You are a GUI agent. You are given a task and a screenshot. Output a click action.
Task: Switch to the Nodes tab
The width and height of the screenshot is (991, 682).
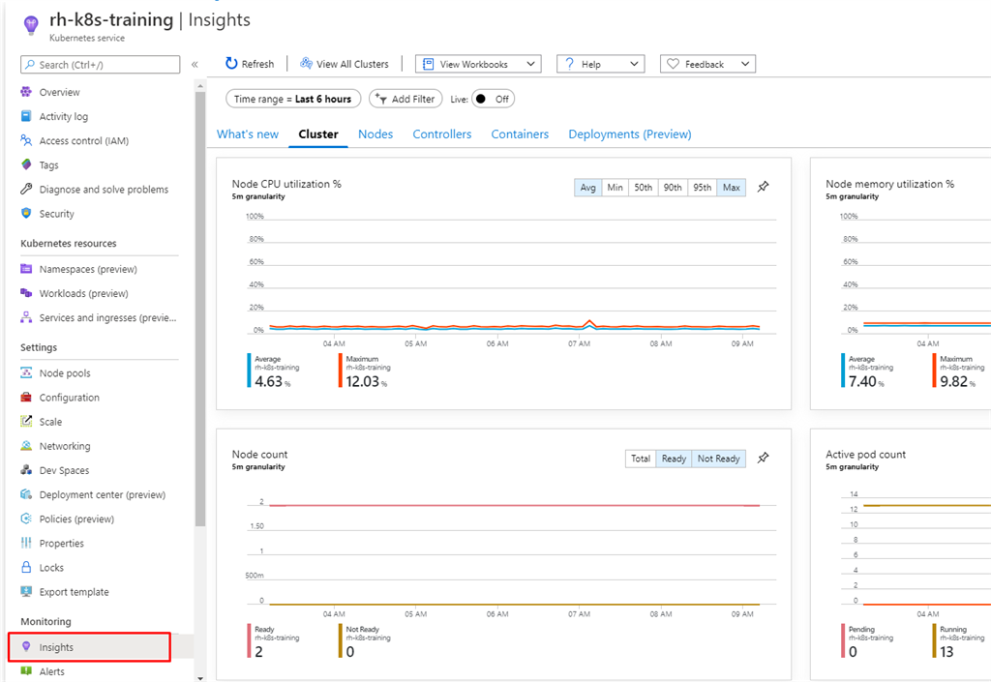click(375, 134)
